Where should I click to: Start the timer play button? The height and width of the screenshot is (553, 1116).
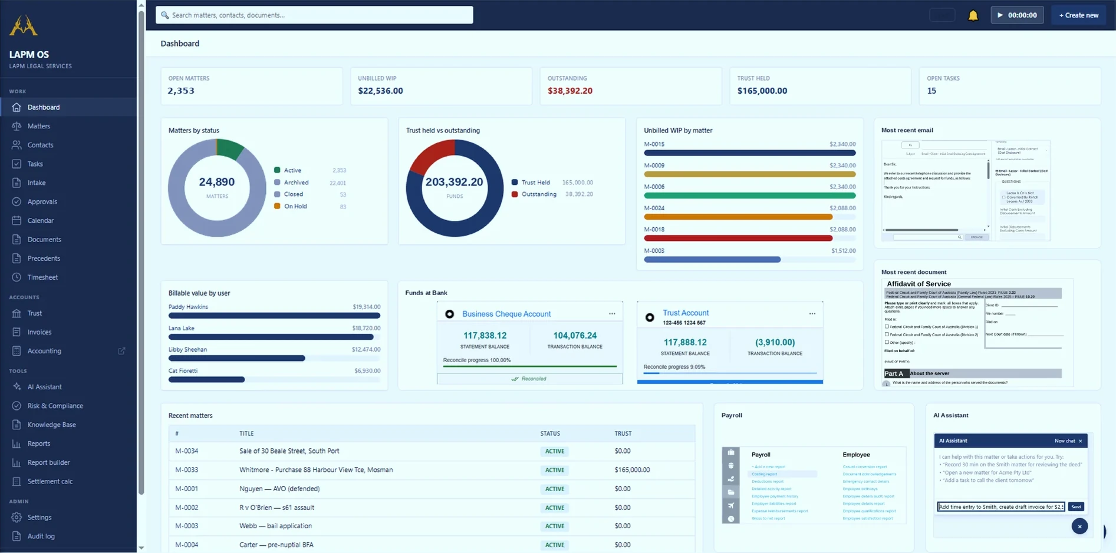(x=1000, y=15)
